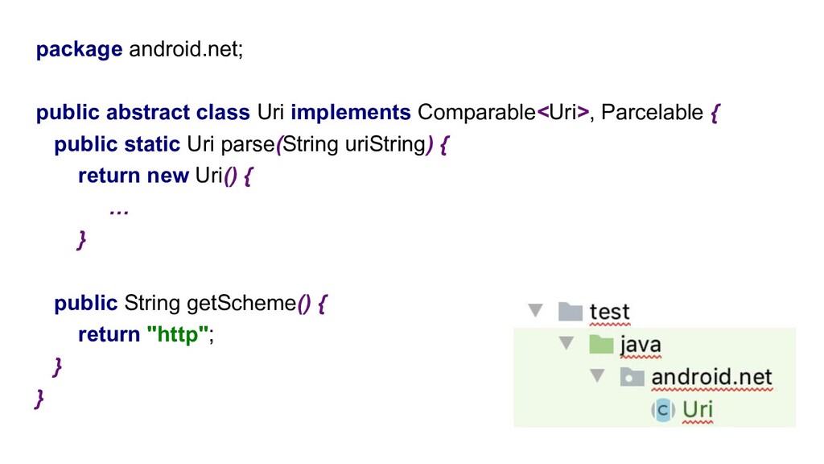Click the "http" string literal
Image resolution: width=824 pixels, height=464 pixels.
[x=178, y=334]
